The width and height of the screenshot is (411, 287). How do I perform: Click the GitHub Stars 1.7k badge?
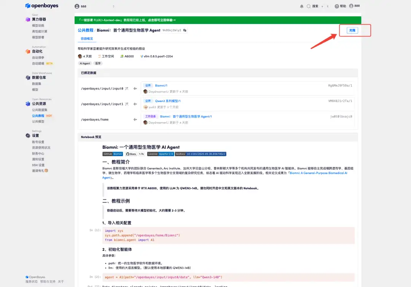coord(135,154)
